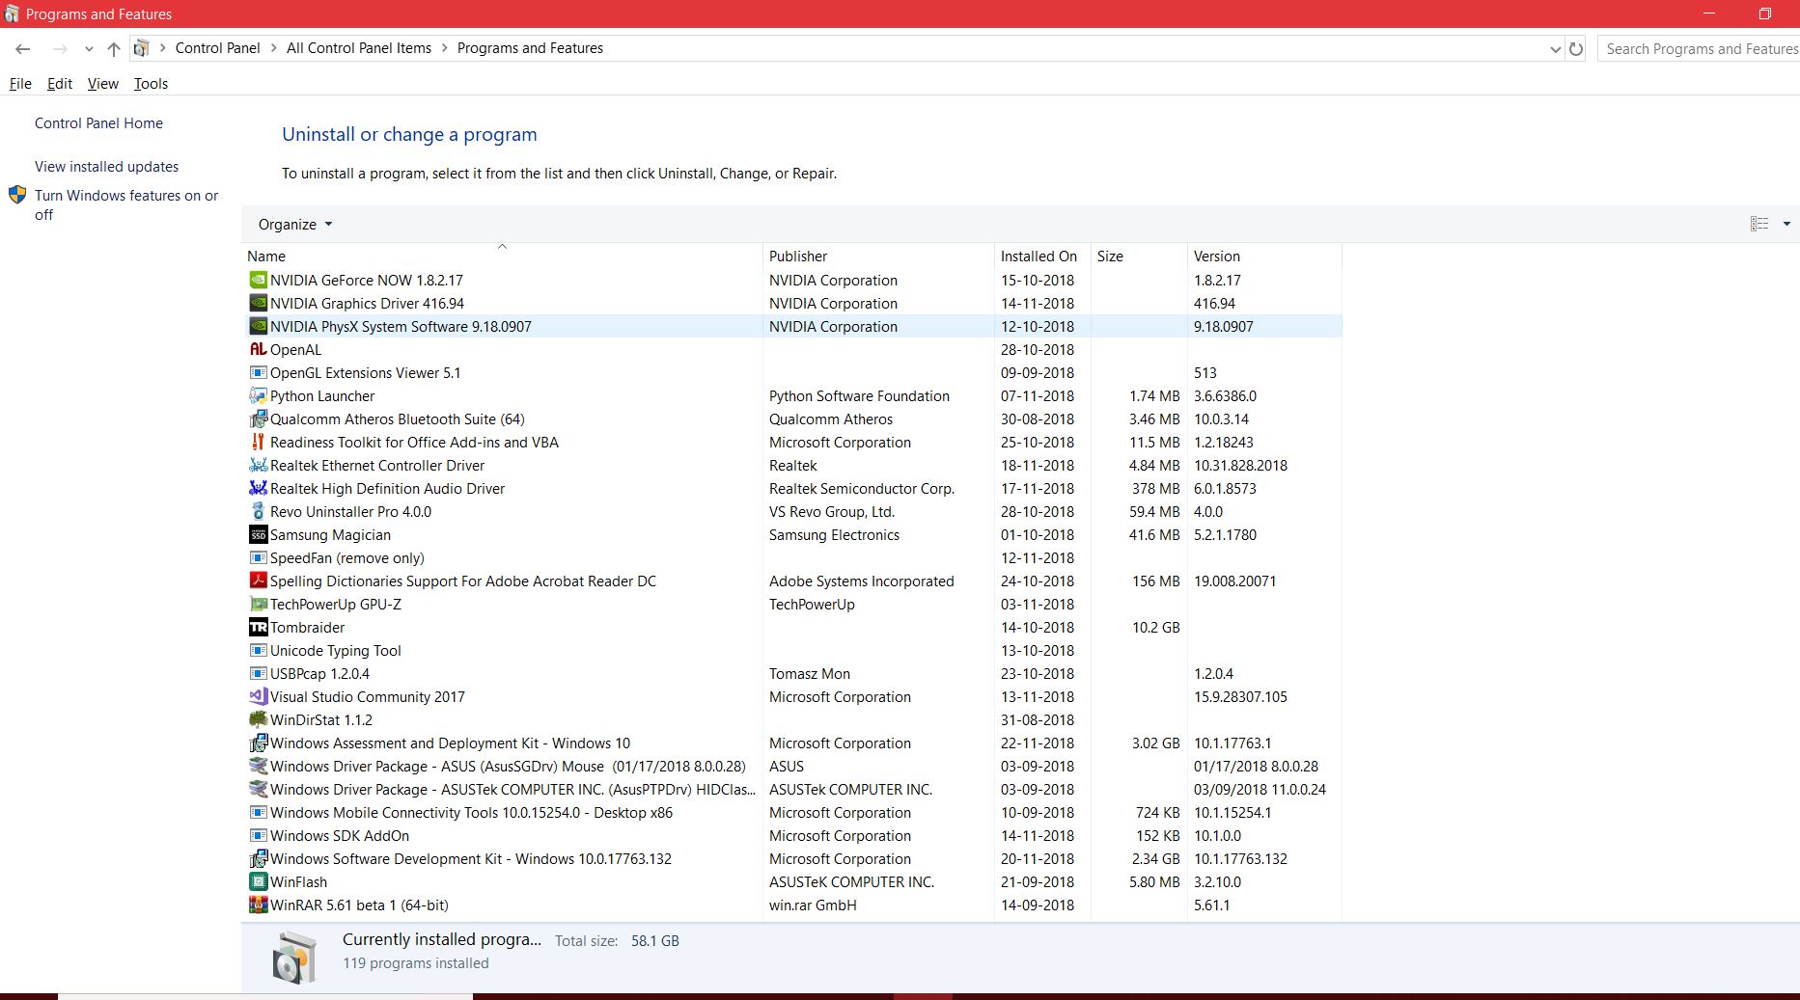Click the Samsung Magician SSD icon
The height and width of the screenshot is (1000, 1800).
tap(258, 535)
